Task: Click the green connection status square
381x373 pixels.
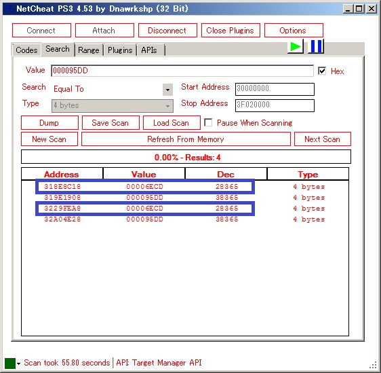Action: (x=10, y=363)
